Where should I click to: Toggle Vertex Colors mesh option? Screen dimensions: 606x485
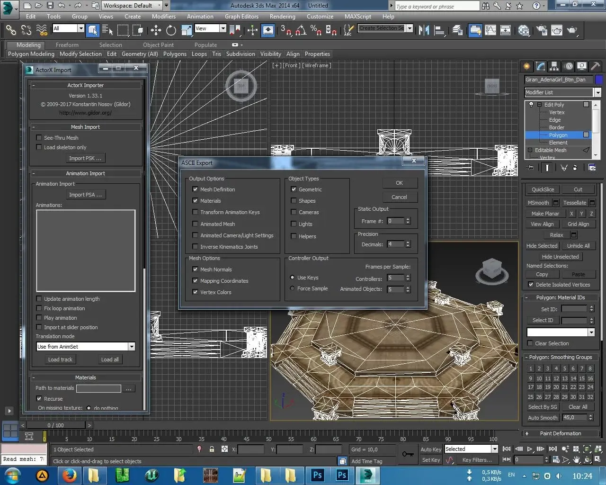tap(195, 292)
